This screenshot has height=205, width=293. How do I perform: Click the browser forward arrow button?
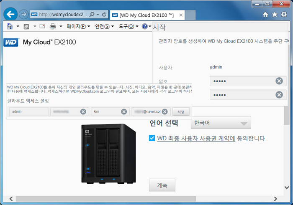click(x=24, y=14)
